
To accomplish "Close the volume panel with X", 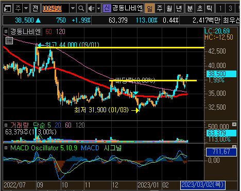I will [x=234, y=124].
